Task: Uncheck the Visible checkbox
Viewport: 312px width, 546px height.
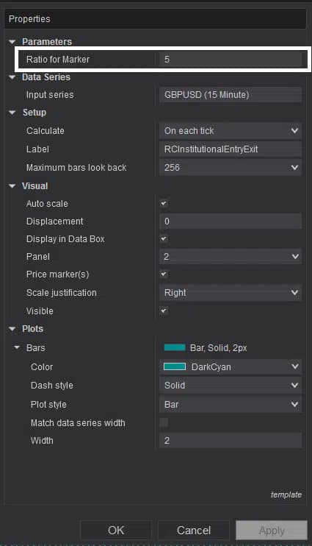Action: (164, 311)
